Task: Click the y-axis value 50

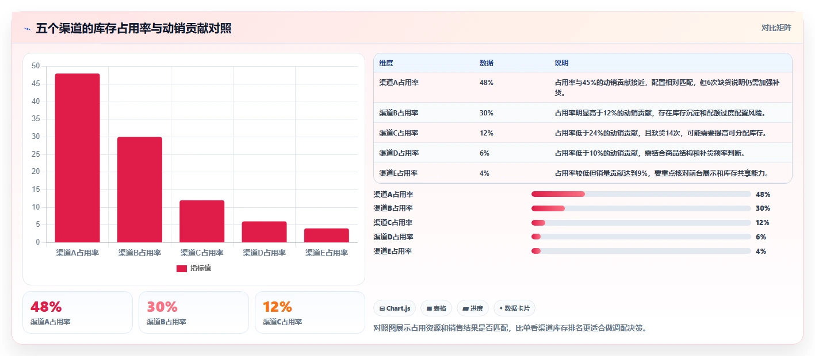Action: (x=36, y=66)
